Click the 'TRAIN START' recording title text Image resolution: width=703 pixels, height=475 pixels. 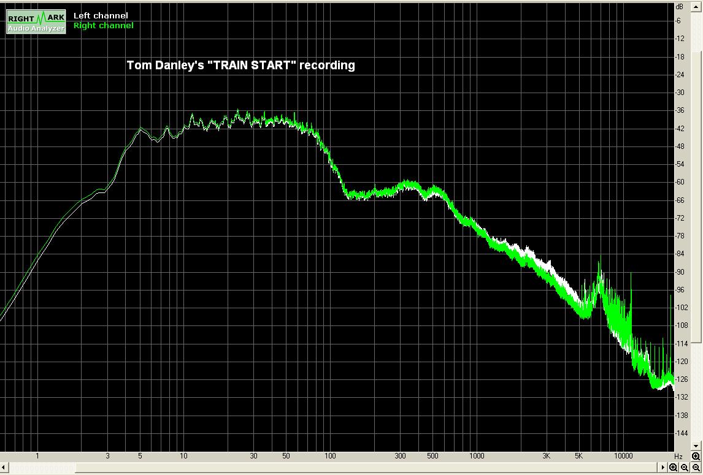coord(240,66)
